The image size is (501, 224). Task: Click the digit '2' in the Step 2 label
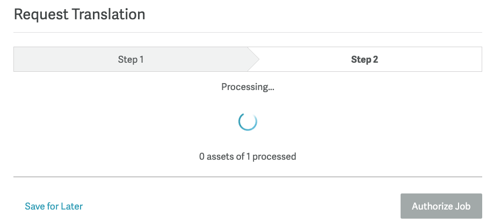tap(375, 59)
